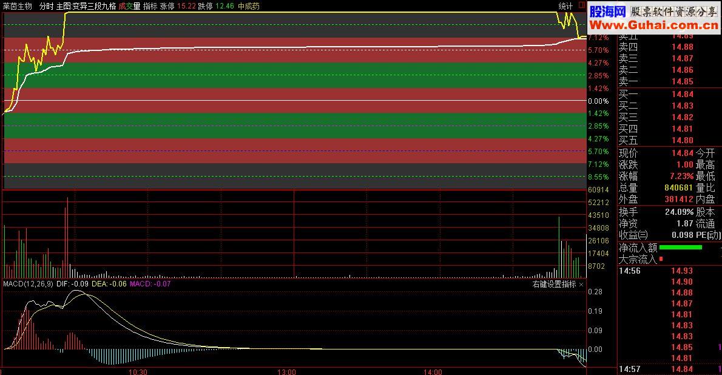Click the 10:30 time axis marker
The image size is (722, 375).
pos(138,371)
